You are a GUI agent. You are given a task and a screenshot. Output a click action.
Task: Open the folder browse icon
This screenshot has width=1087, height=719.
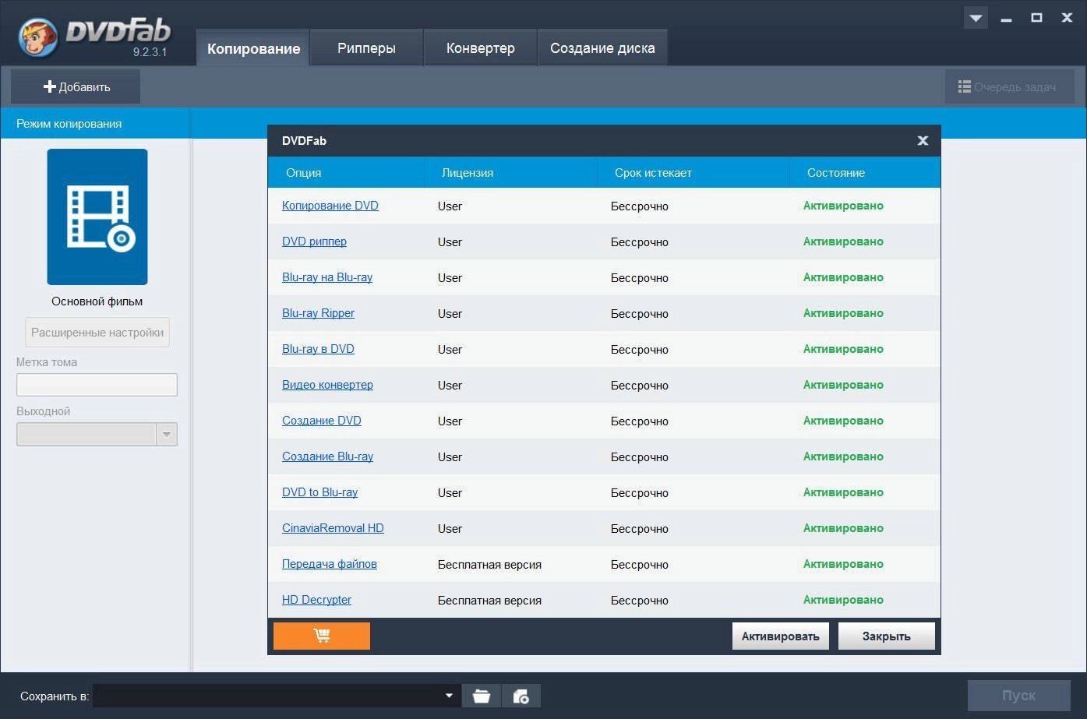[x=482, y=696]
